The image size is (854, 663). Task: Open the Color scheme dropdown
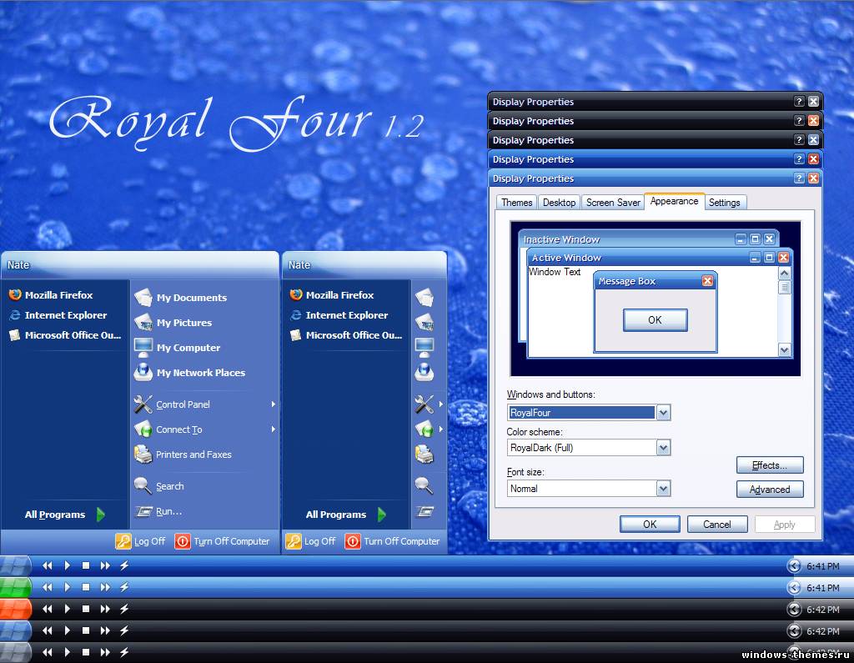click(663, 448)
